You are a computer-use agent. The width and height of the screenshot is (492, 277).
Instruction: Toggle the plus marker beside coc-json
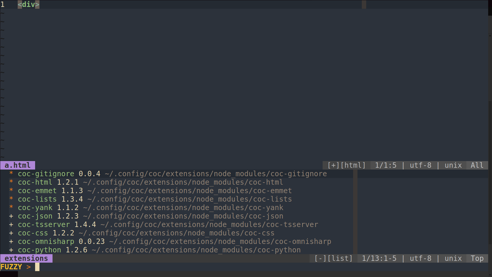click(x=11, y=216)
